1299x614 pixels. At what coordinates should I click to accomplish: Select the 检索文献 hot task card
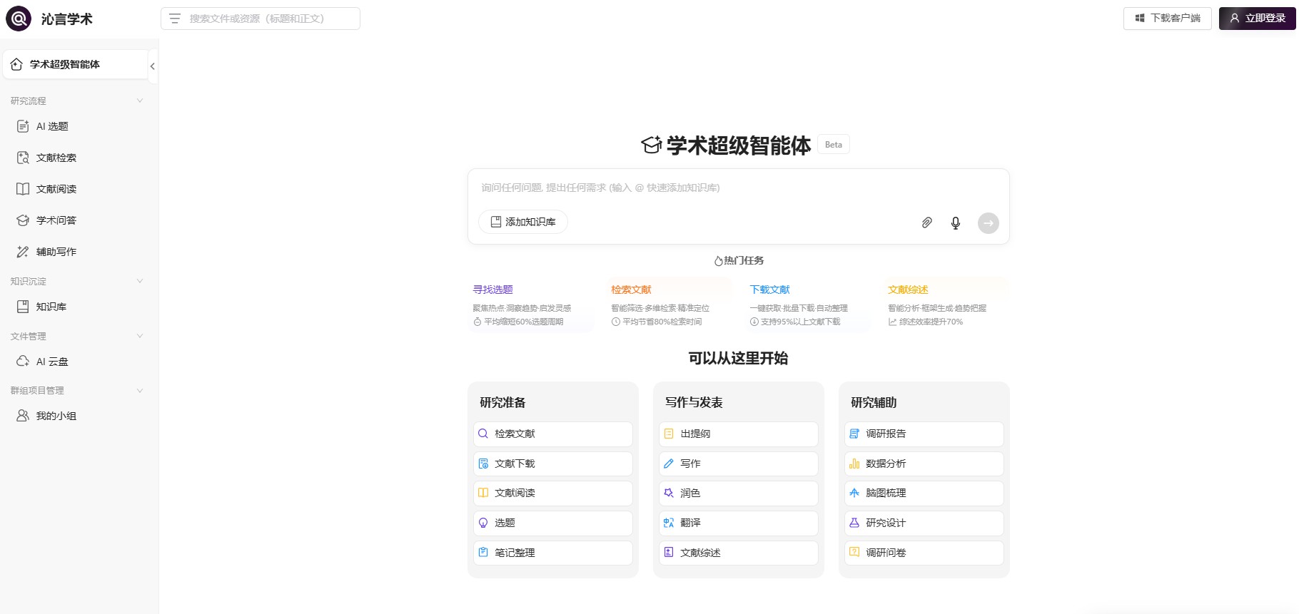(x=669, y=305)
